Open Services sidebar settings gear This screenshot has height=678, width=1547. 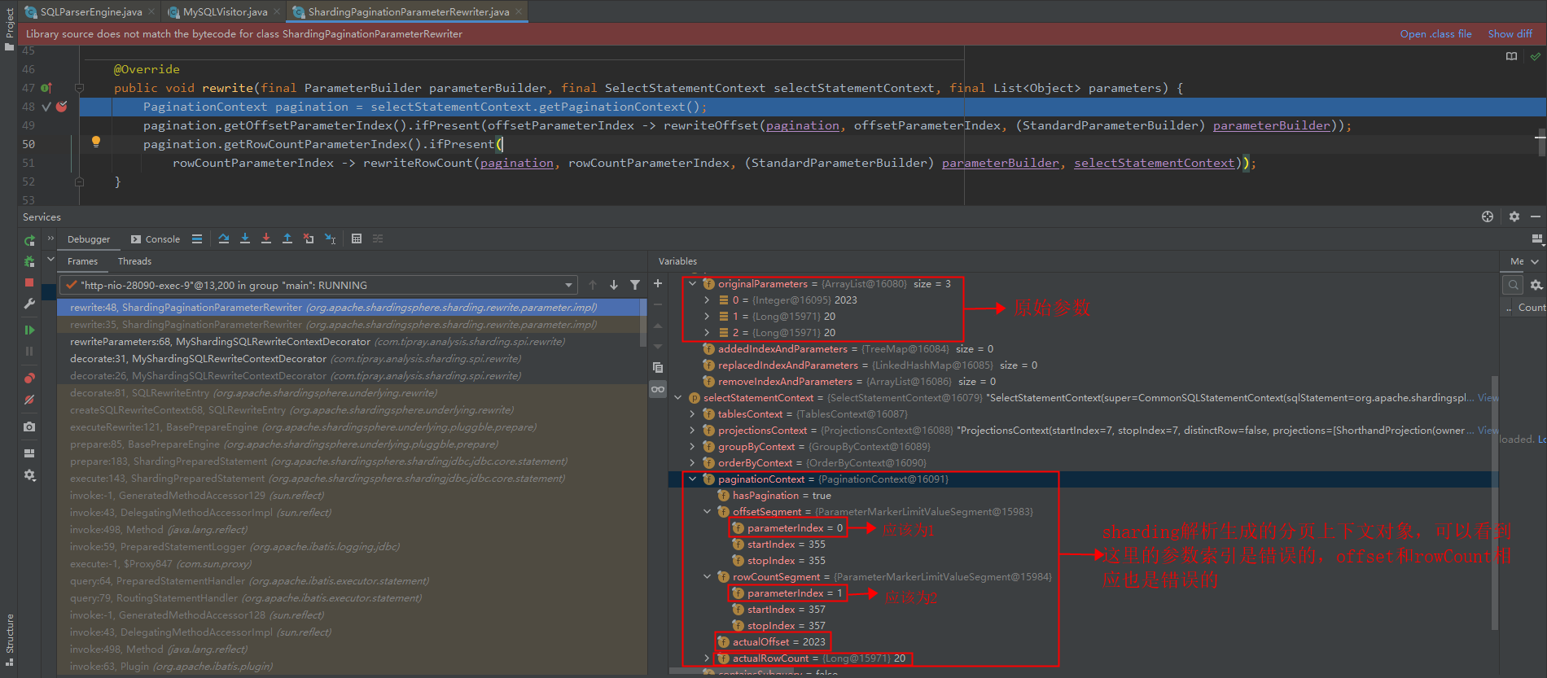coord(29,475)
